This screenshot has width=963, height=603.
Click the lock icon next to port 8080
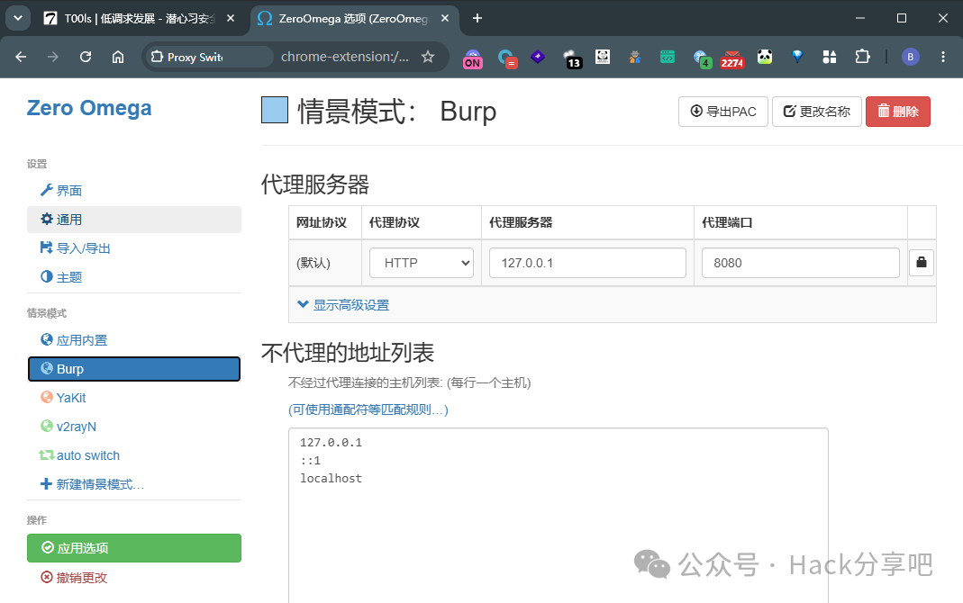coord(922,263)
